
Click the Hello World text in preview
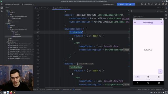(x=148, y=50)
